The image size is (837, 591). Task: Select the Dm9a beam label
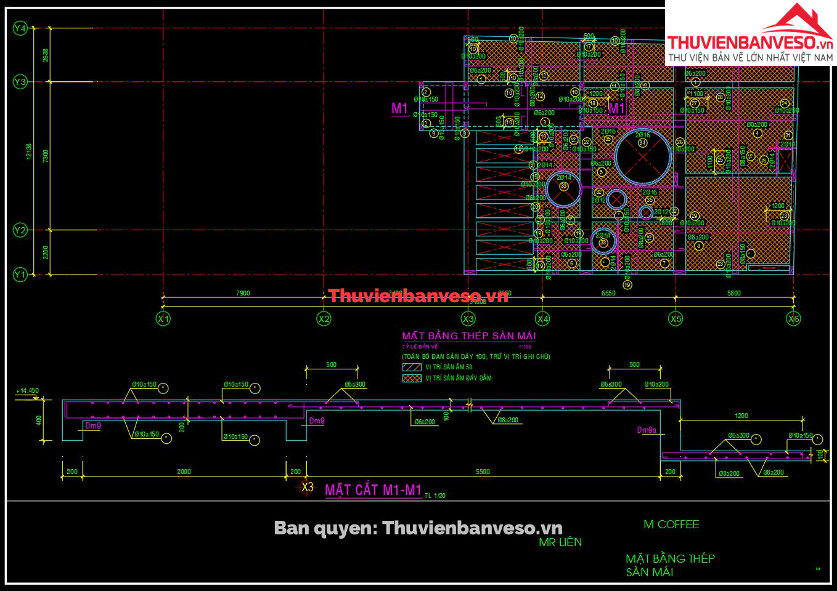pyautogui.click(x=647, y=430)
